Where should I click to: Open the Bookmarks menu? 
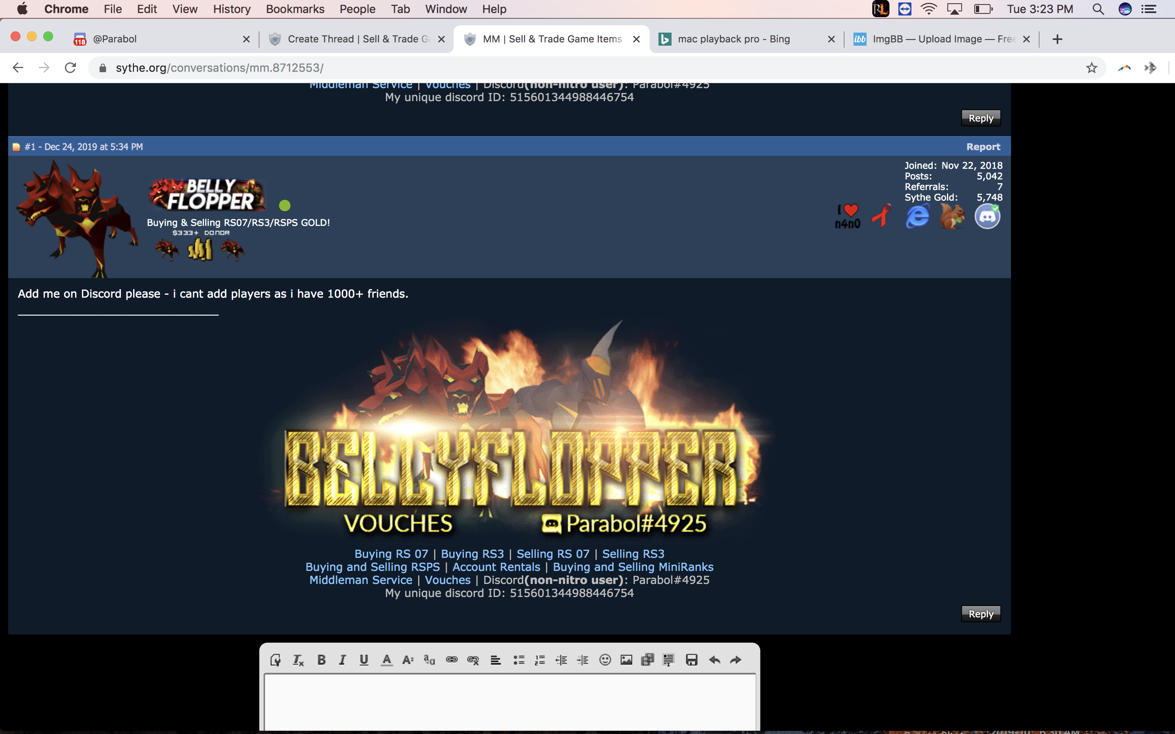[295, 9]
